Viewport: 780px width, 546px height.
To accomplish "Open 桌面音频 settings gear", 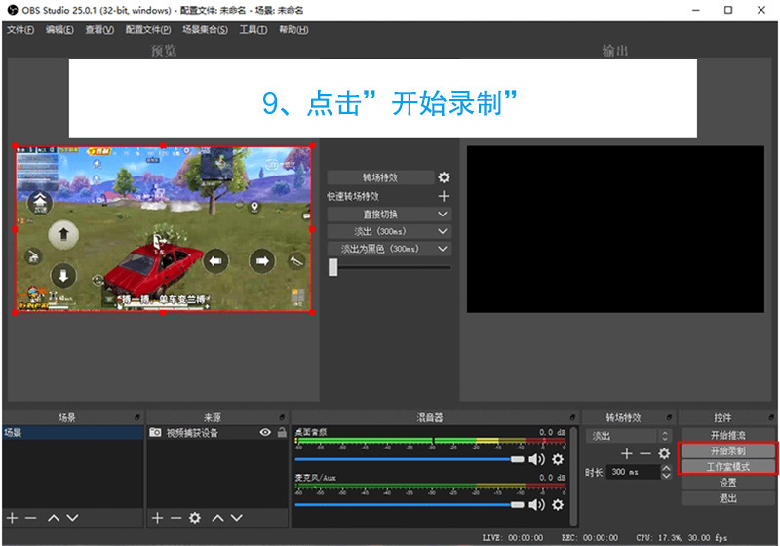I will [558, 459].
